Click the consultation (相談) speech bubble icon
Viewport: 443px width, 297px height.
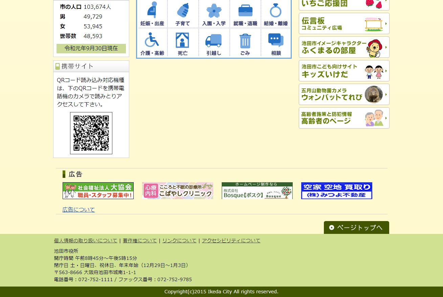(x=276, y=43)
